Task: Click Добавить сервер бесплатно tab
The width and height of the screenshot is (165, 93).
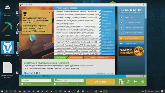Action: click(99, 57)
